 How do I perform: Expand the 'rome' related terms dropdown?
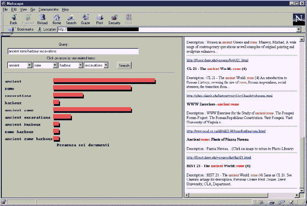pyautogui.click(x=55, y=65)
